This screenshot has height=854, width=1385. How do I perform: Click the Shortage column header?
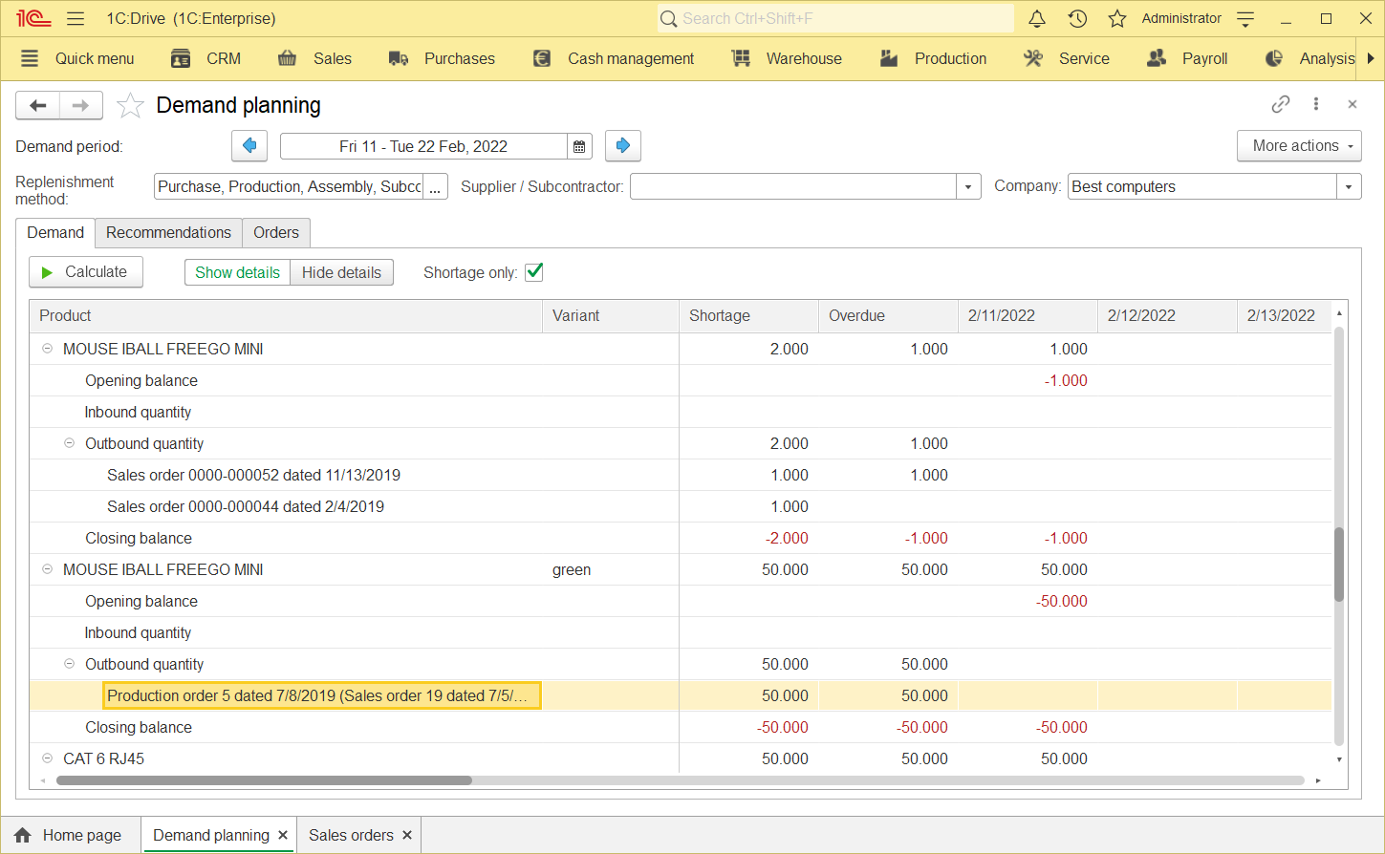748,316
